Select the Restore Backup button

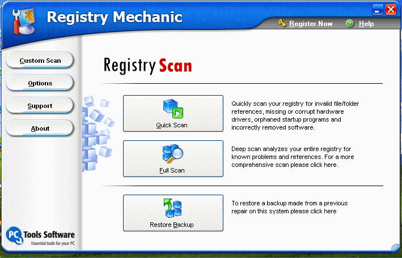point(173,213)
